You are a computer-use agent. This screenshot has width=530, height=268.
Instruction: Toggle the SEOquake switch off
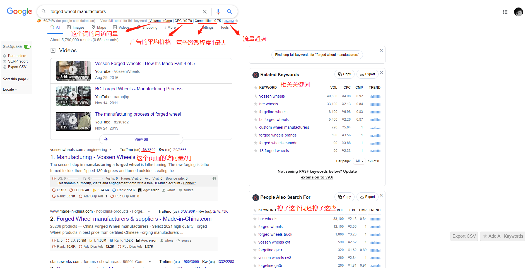pos(27,47)
